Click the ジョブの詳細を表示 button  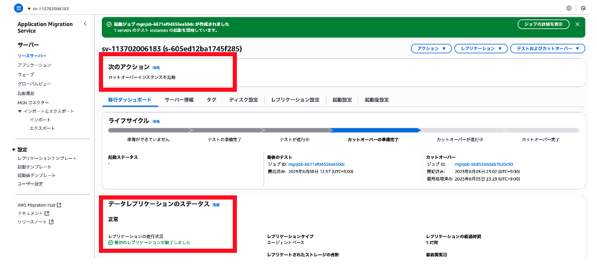[543, 24]
